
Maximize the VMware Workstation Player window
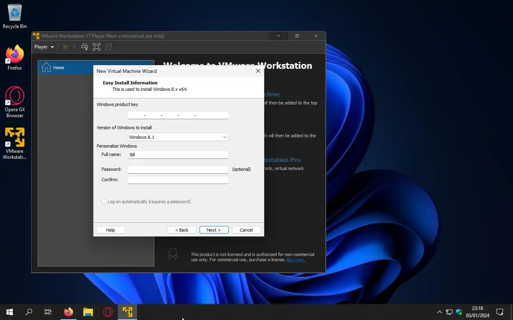point(297,36)
